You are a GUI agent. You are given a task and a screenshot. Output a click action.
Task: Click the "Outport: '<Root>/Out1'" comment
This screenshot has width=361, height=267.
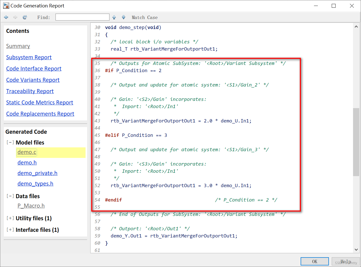(150, 229)
